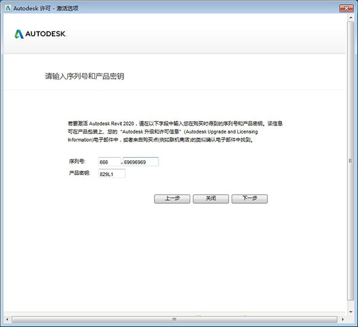
Task: Click the 序列号 label
Action: (x=78, y=161)
